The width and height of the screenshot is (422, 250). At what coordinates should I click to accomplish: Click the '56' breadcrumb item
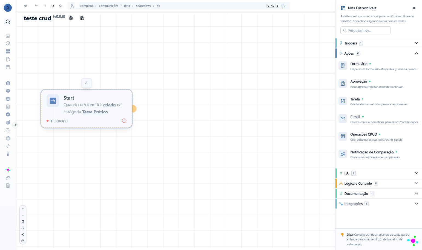(x=158, y=6)
